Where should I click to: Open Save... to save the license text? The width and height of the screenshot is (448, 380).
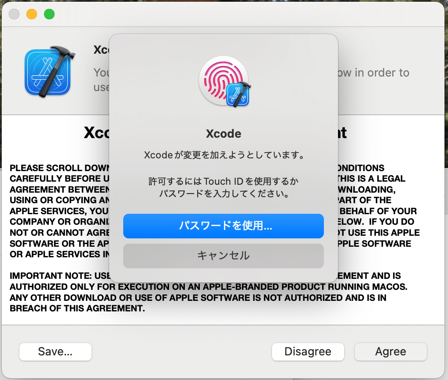55,351
